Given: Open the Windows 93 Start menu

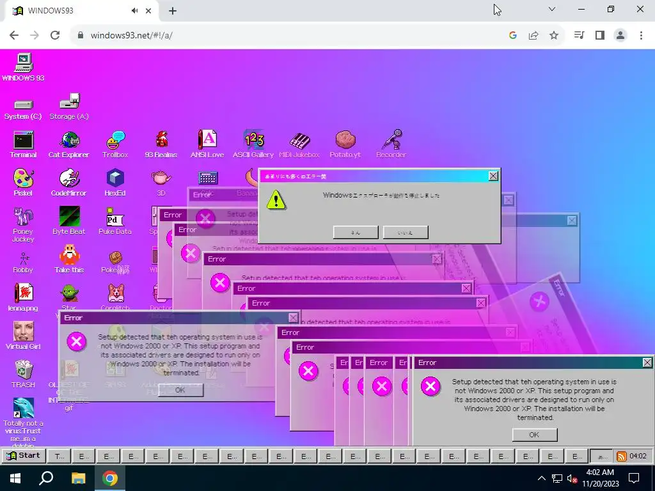Looking at the screenshot, I should (x=24, y=455).
